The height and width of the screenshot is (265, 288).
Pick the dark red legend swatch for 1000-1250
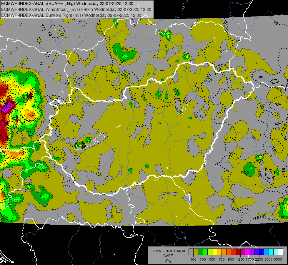pyautogui.click(x=238, y=252)
